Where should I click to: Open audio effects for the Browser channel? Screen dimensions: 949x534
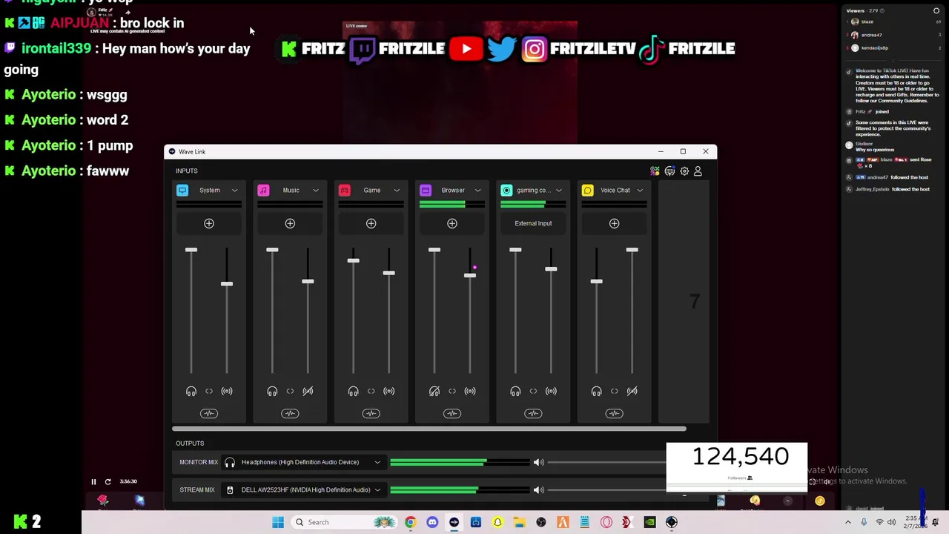pos(452,413)
